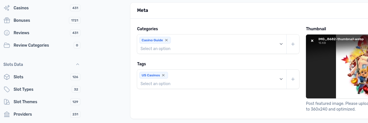The image size is (368, 123).
Task: Collapse the Slots Data section
Action: [x=77, y=64]
